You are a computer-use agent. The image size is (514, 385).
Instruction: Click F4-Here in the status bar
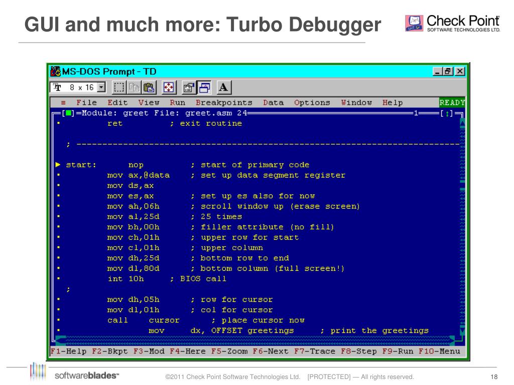(188, 351)
